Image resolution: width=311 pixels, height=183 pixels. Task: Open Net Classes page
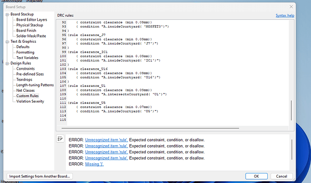point(25,90)
